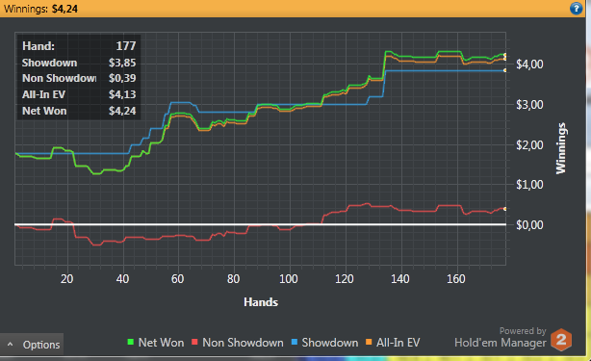Click the Hand: 177 tooltip row
The width and height of the screenshot is (591, 361).
click(x=79, y=46)
